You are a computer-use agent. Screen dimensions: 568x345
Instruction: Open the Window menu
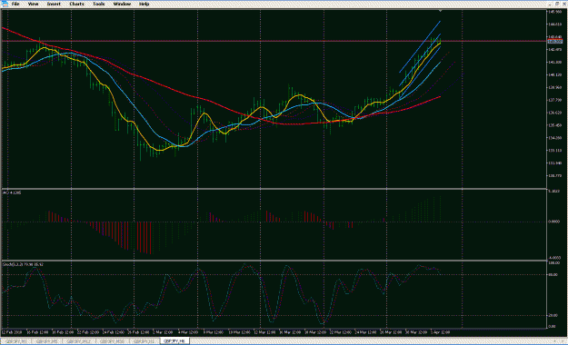coord(122,4)
